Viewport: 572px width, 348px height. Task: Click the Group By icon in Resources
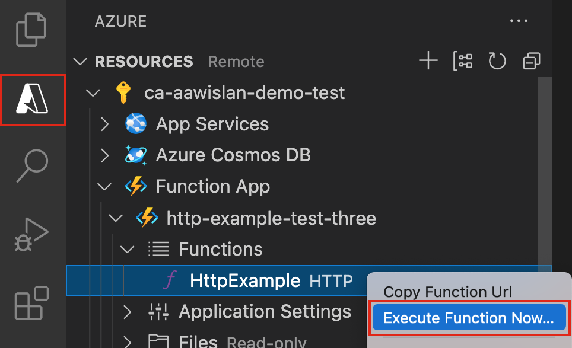point(462,61)
